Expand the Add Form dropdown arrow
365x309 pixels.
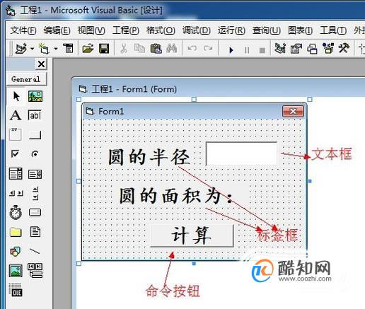coord(56,49)
